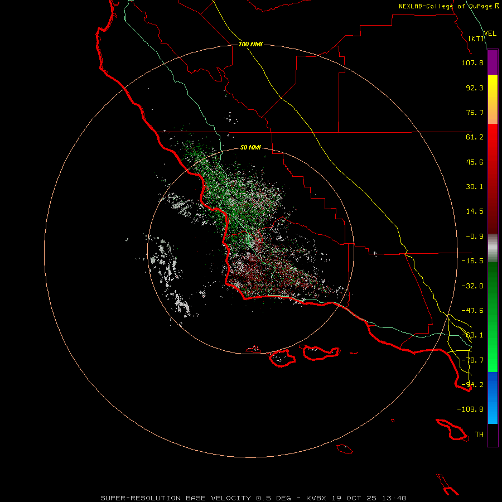Select the 45.6 legend value

coord(475,162)
